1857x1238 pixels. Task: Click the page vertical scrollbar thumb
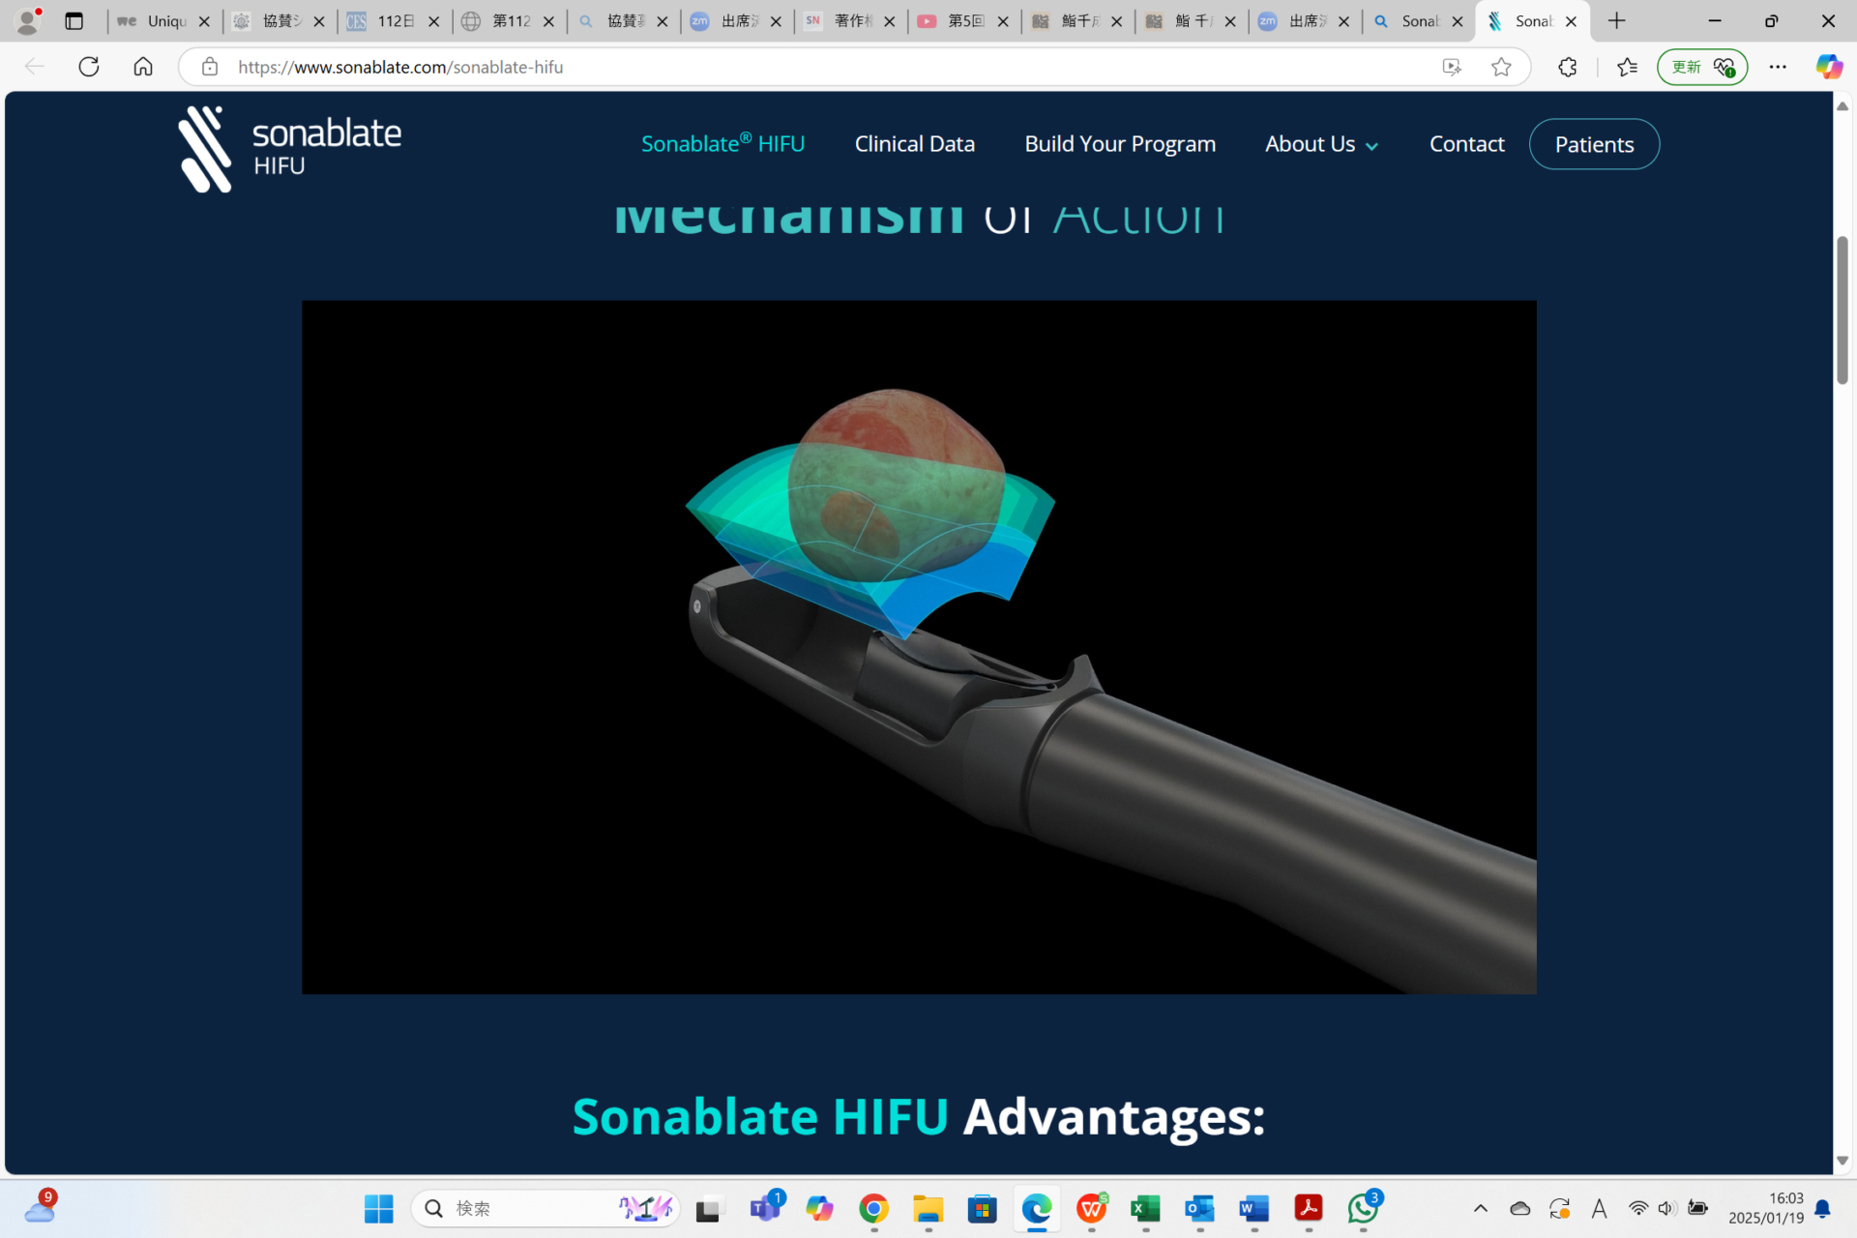[1842, 309]
